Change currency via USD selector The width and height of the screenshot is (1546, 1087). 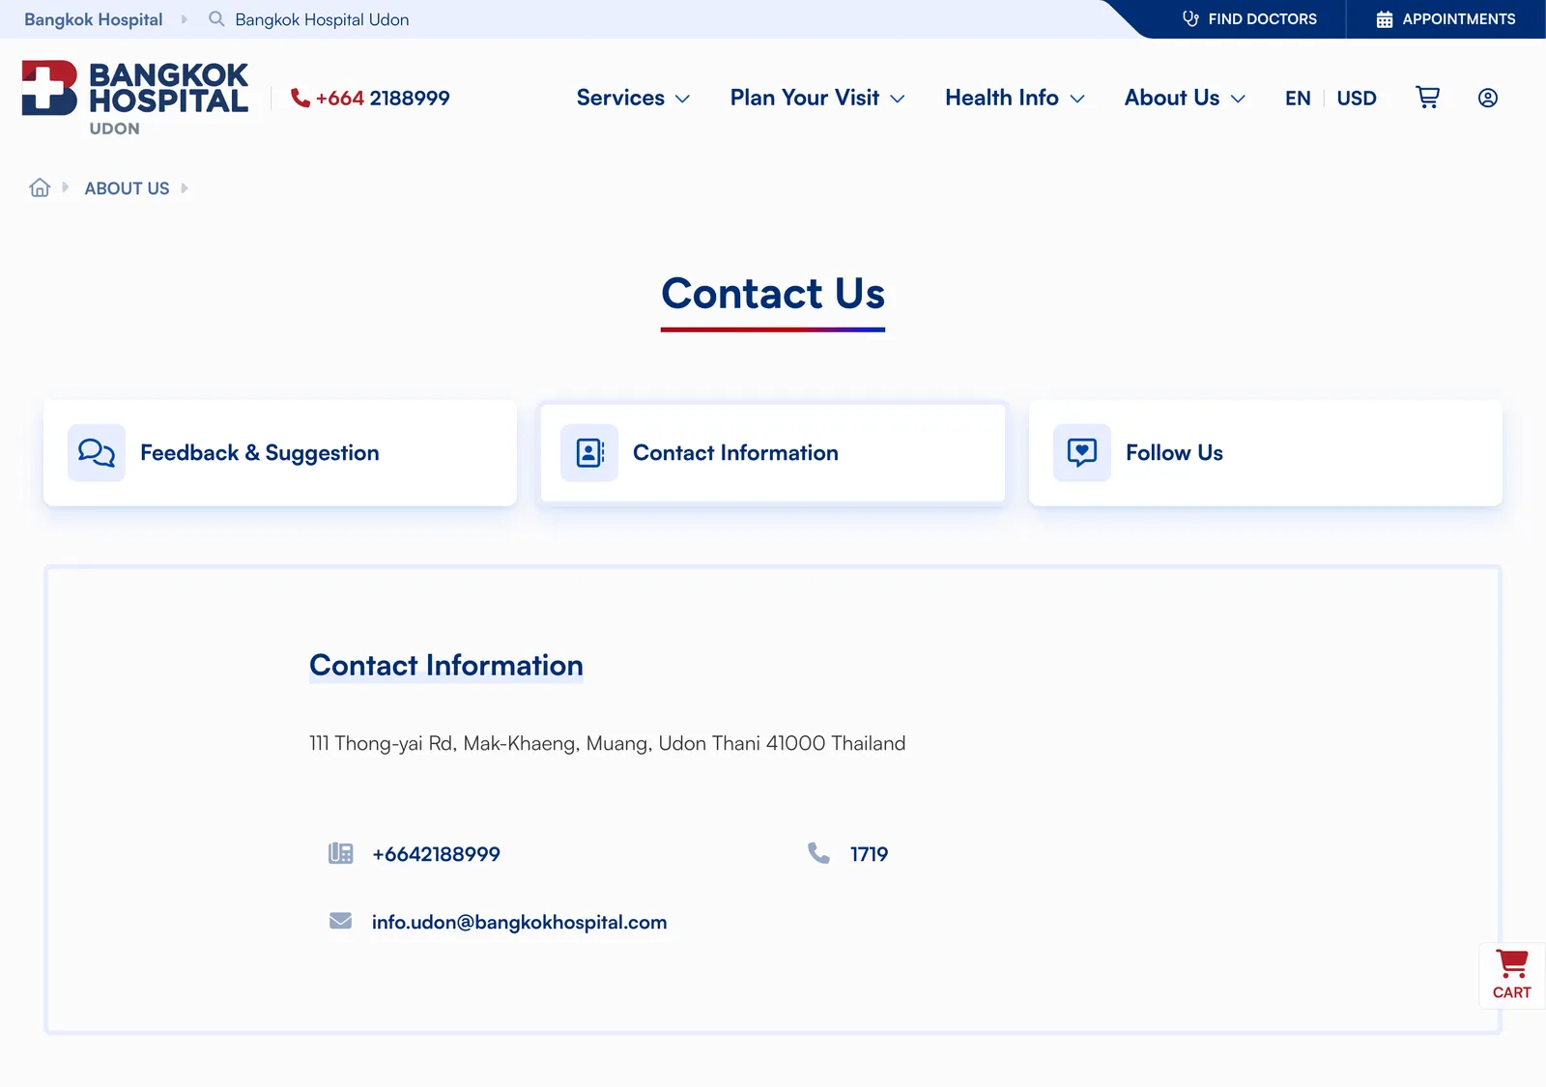1357,98
